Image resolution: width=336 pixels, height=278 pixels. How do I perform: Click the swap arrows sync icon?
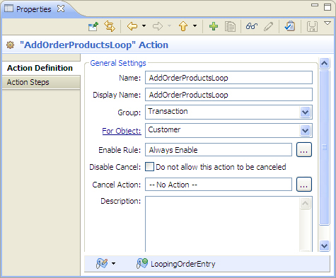(110, 26)
